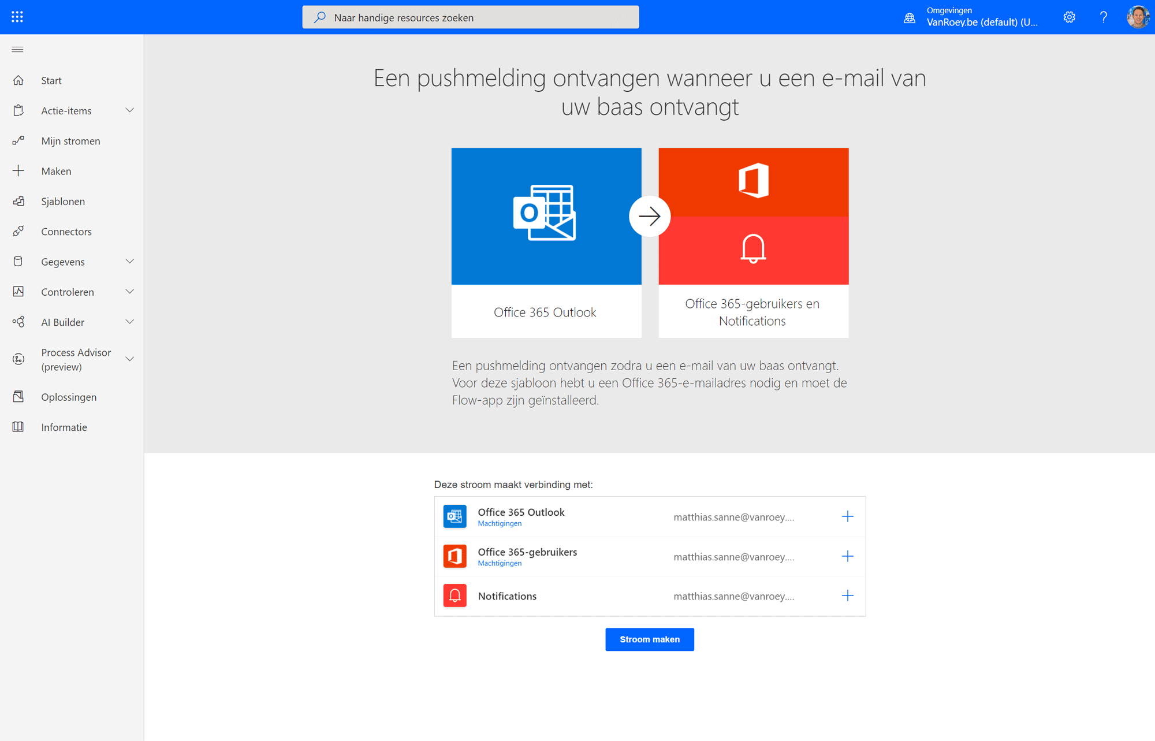Click the Office 365-gebruikers connection icon
1155x741 pixels.
click(x=455, y=556)
